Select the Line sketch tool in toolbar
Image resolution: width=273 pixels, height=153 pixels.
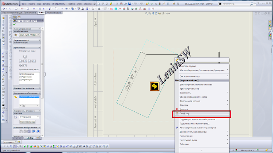coord(10,8)
